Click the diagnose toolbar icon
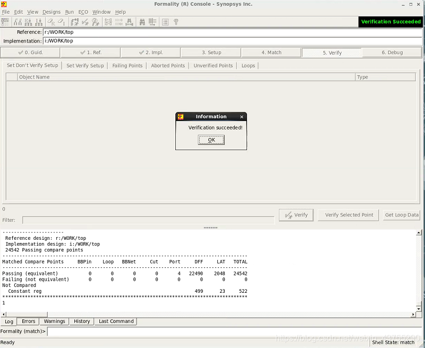 point(96,22)
